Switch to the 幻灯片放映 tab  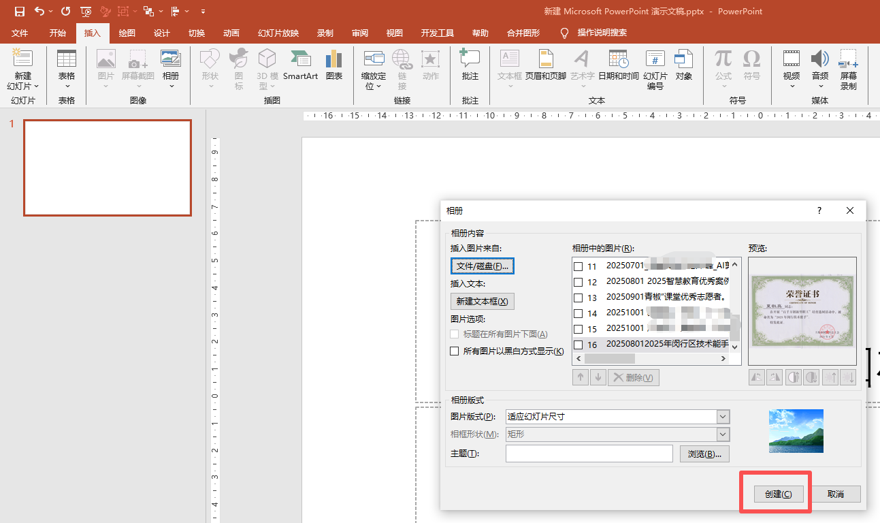(278, 33)
